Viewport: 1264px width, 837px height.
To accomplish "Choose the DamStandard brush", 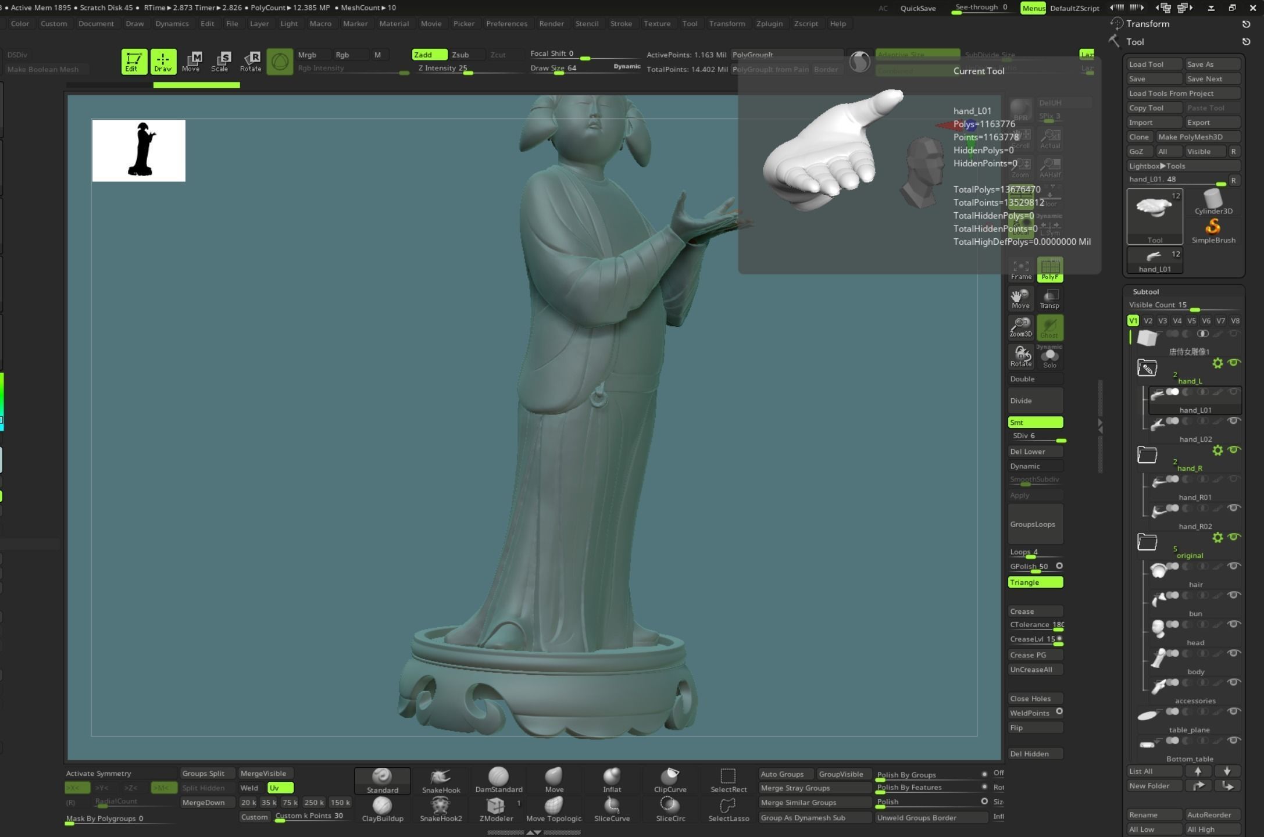I will [498, 780].
